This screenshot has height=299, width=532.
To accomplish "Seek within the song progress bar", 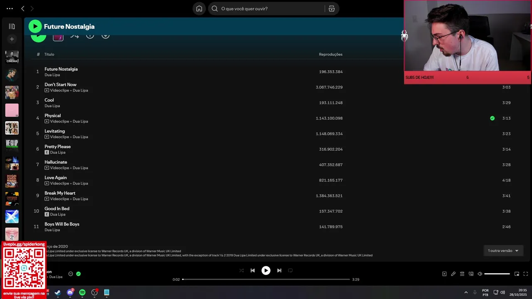I will 266,279.
